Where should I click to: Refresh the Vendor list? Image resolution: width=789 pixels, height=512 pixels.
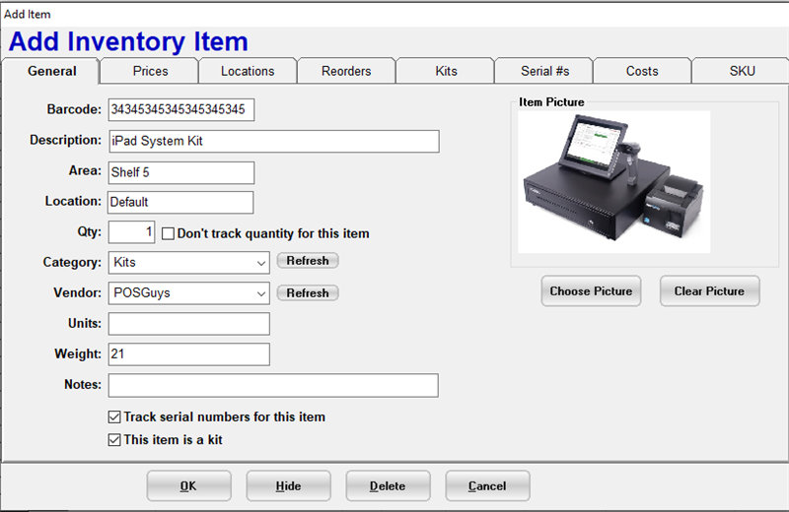click(x=308, y=293)
